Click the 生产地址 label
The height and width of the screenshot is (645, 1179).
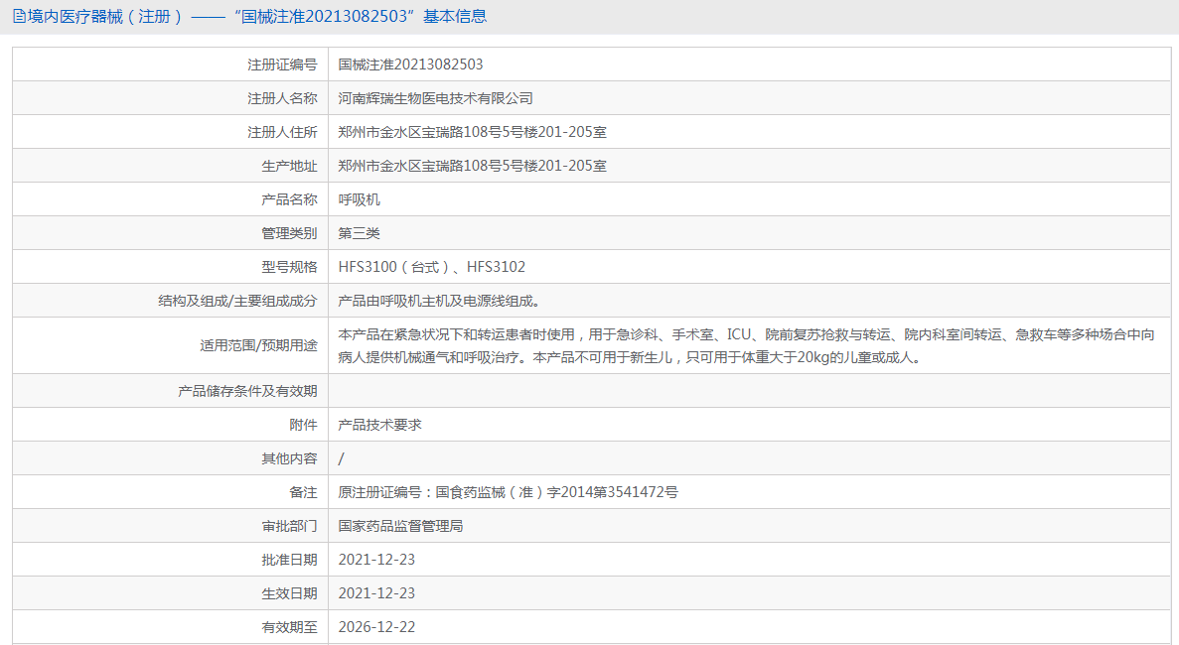pos(289,166)
